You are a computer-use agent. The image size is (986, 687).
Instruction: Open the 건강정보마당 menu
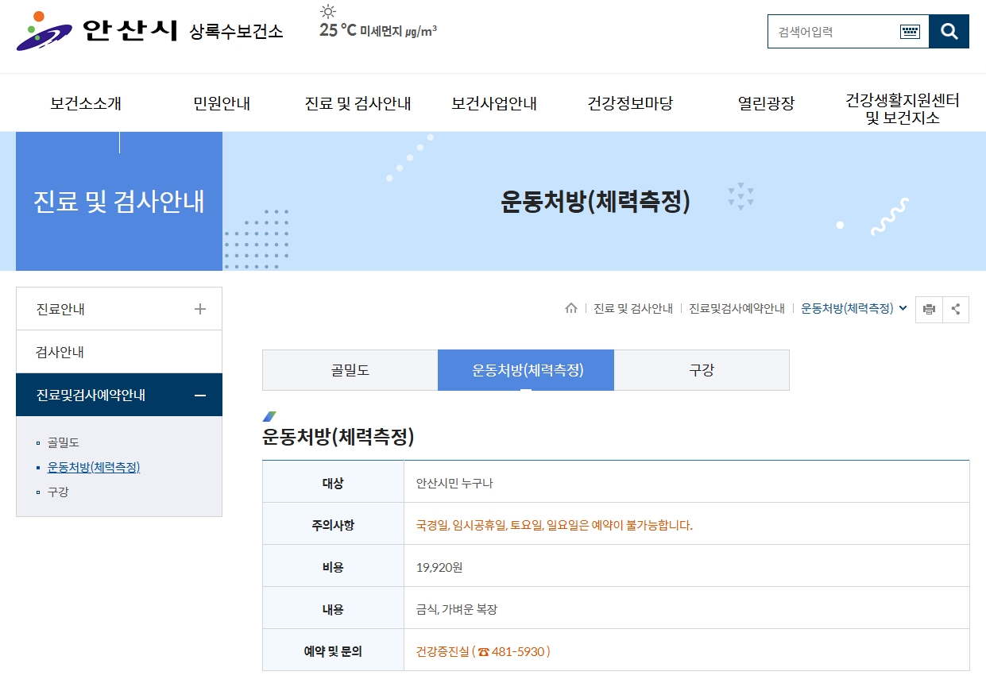coord(628,103)
